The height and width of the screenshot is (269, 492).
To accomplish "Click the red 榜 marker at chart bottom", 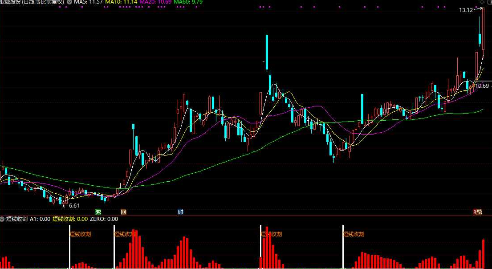I will click(x=478, y=212).
